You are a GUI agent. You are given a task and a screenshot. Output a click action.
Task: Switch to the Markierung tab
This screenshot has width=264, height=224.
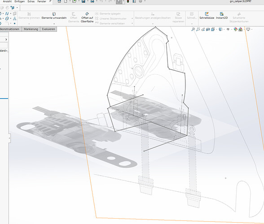31,29
